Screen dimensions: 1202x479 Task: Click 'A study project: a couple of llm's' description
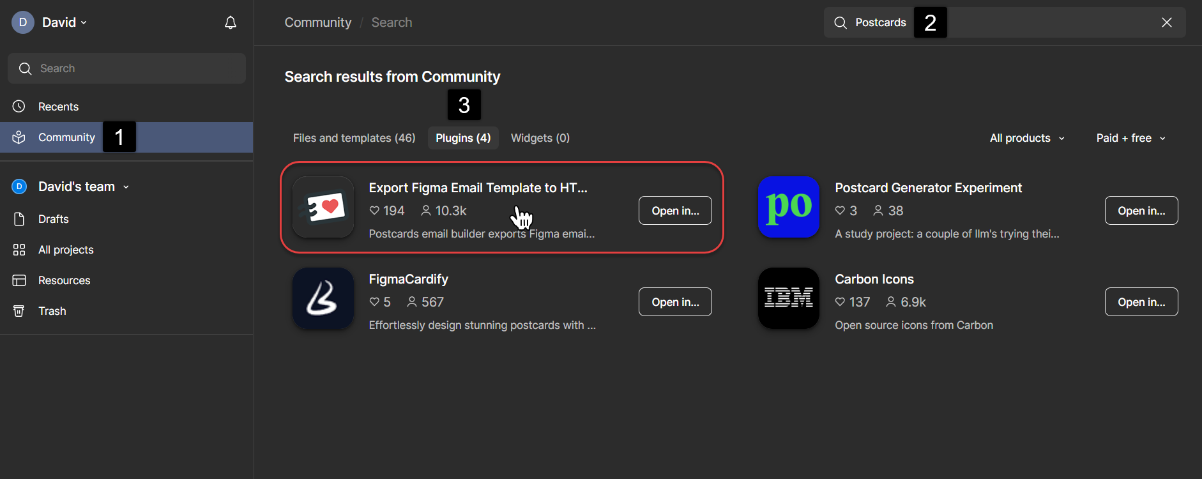click(x=947, y=234)
